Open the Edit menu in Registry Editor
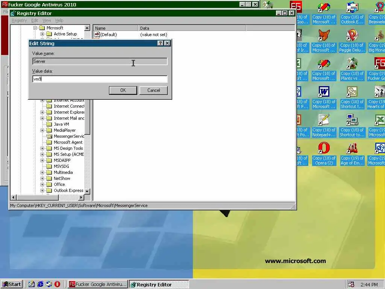The width and height of the screenshot is (385, 289). [35, 20]
